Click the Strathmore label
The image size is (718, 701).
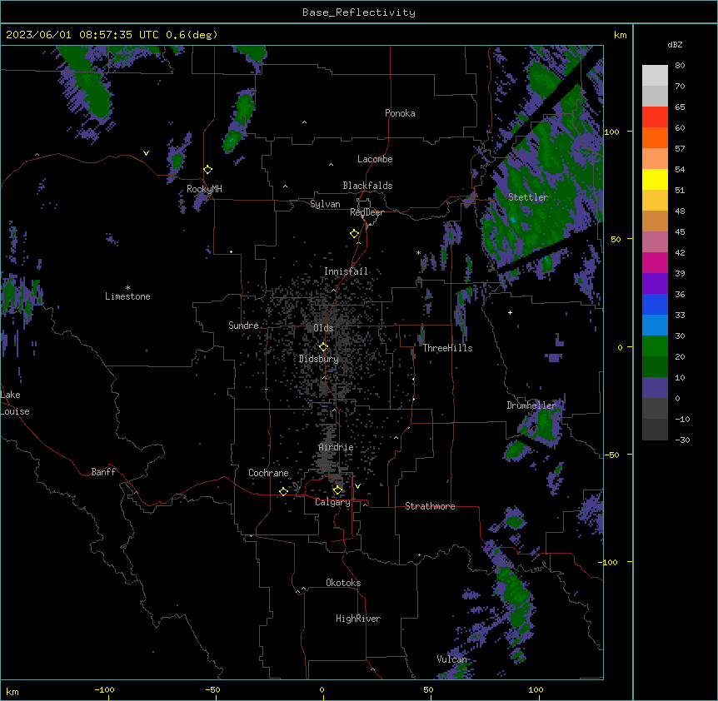coord(430,506)
